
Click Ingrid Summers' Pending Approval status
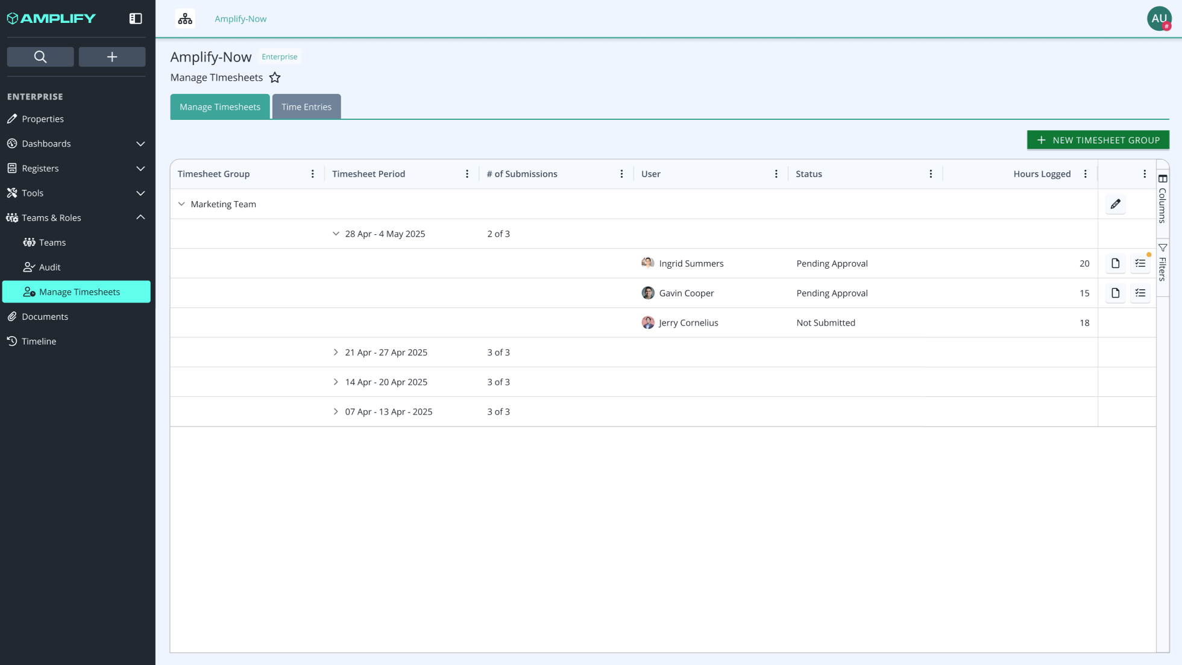(x=832, y=263)
